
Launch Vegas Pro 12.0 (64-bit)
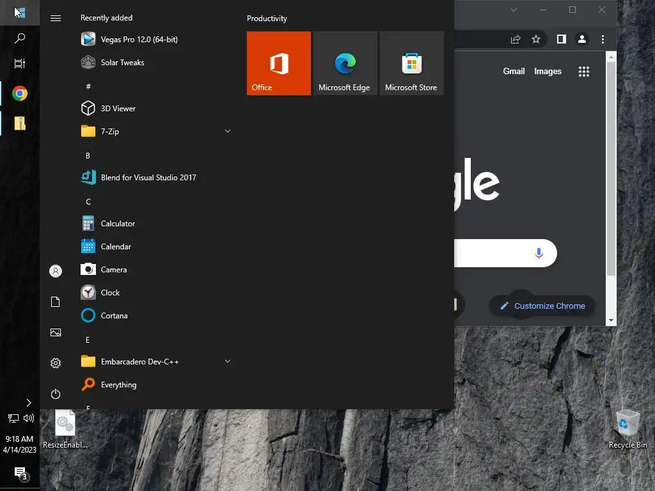(155, 39)
